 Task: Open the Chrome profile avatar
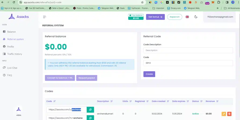[x=233, y=2]
